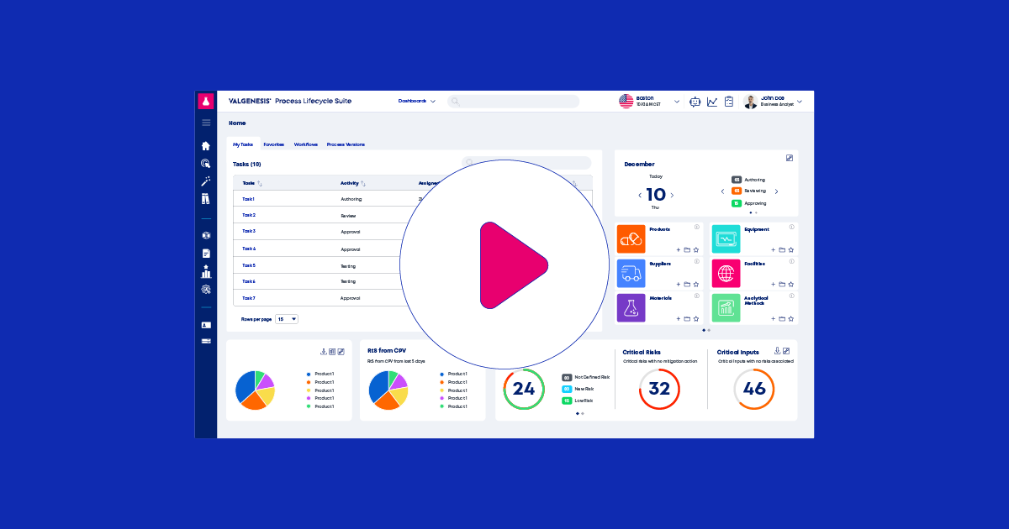Expand the Dashboards dropdown
Image resolution: width=1009 pixels, height=529 pixels.
tap(417, 101)
